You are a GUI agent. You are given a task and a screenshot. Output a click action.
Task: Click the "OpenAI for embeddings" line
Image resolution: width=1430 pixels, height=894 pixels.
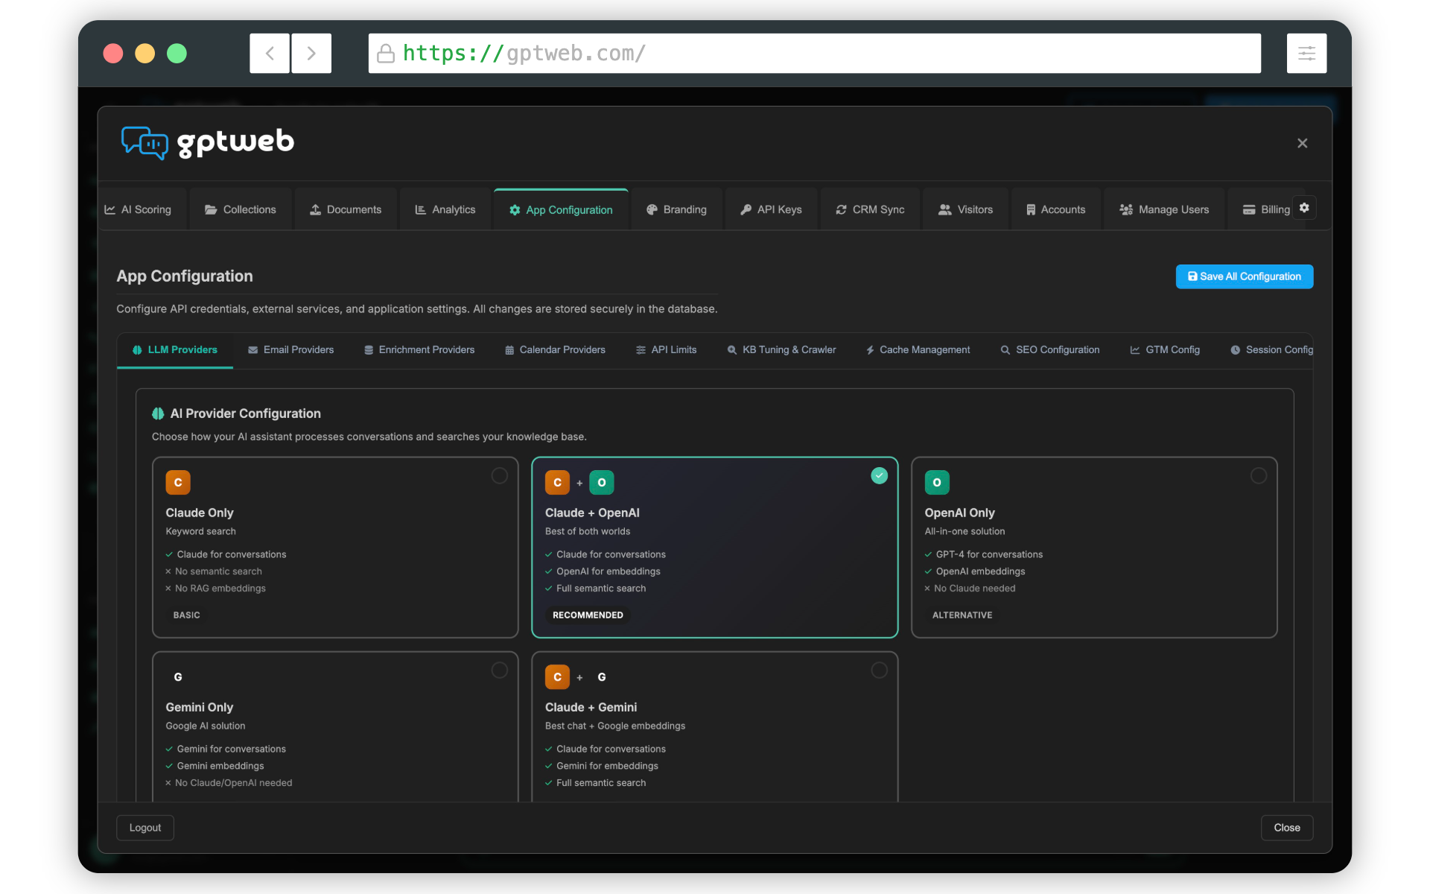(603, 571)
